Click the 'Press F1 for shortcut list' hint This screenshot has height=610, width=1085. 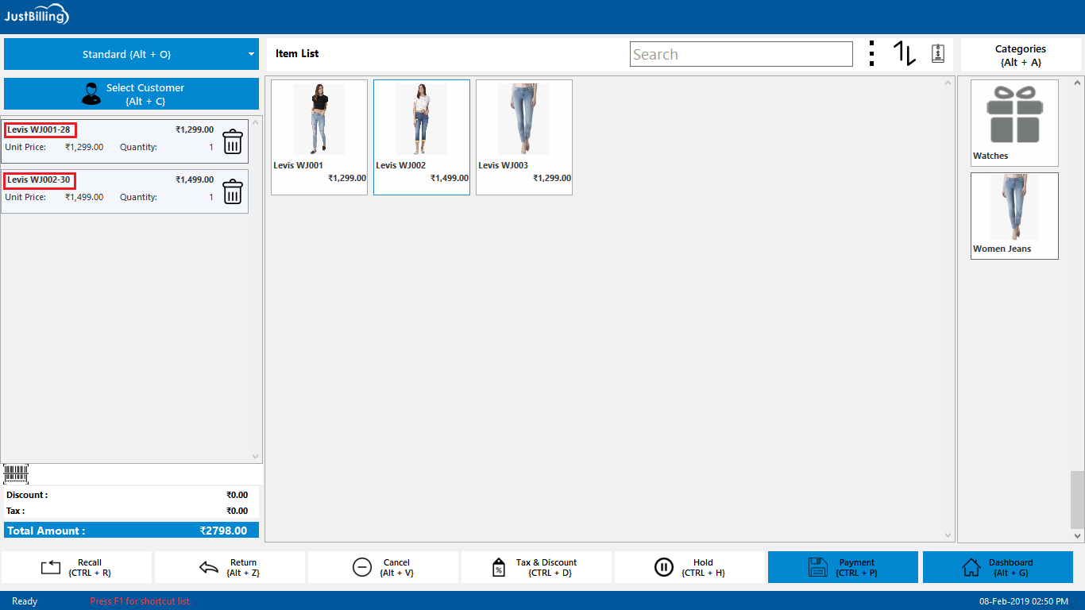coord(141,601)
